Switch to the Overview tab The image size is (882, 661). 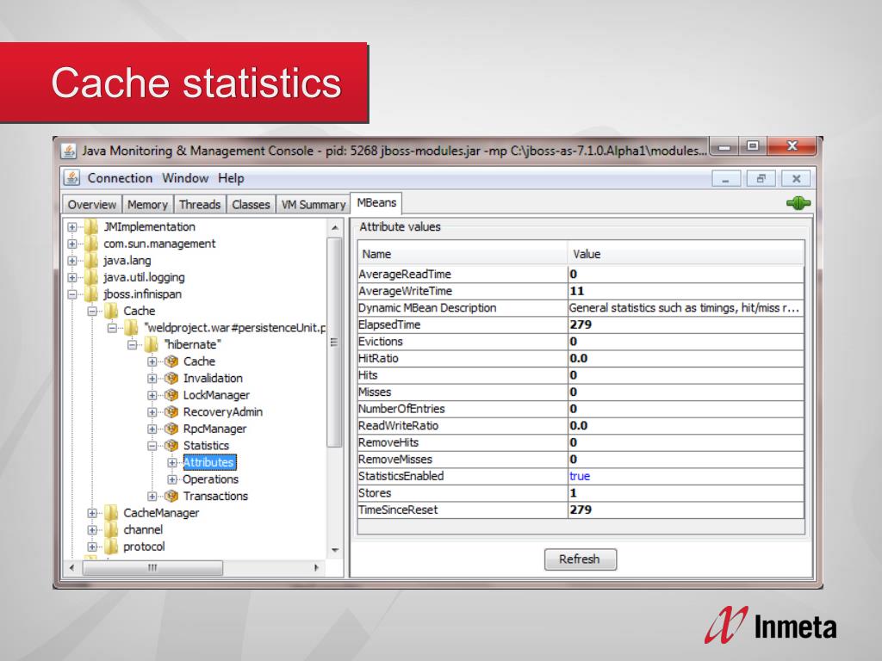pyautogui.click(x=91, y=205)
